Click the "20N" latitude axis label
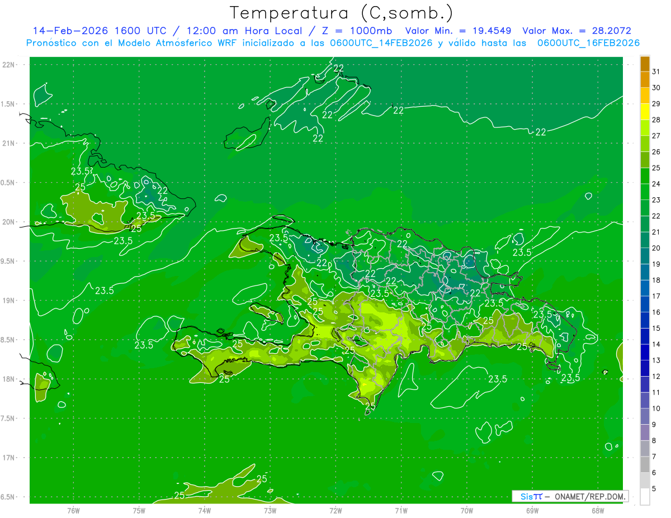The image size is (671, 518). 9,222
